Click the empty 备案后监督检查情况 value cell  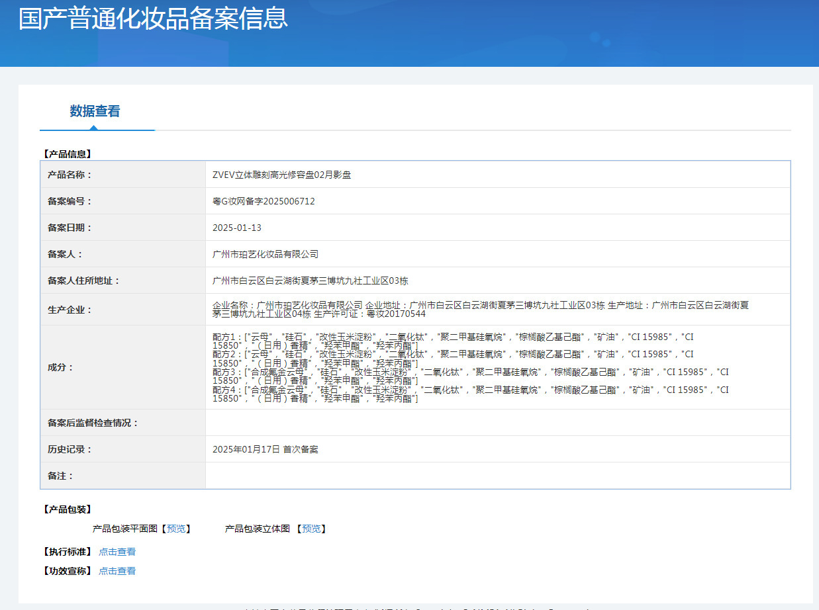[x=497, y=423]
